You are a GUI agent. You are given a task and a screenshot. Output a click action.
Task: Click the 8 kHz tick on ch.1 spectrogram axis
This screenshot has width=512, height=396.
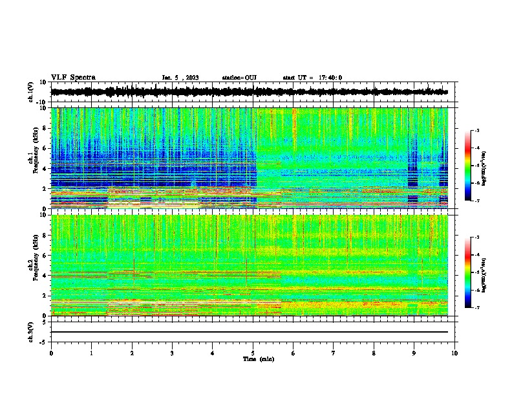coord(45,128)
